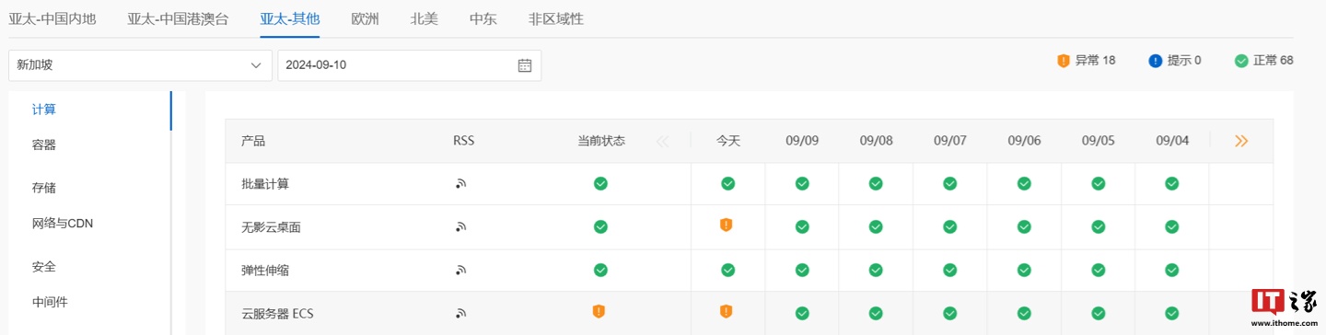The image size is (1326, 335).
Task: Select 中间件 in the sidebar
Action: (50, 302)
